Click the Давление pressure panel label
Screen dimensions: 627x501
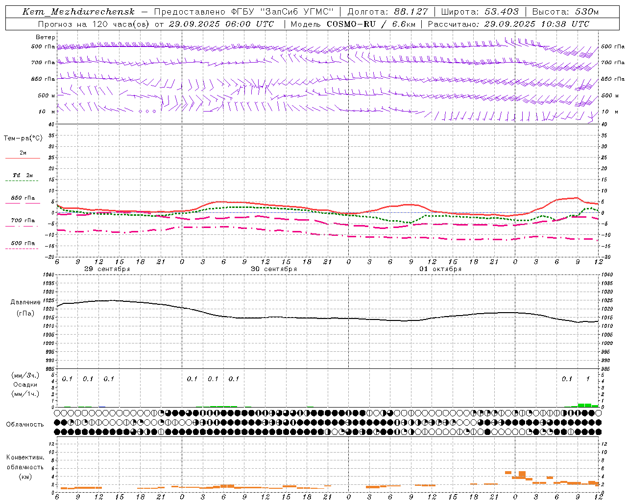tap(25, 302)
